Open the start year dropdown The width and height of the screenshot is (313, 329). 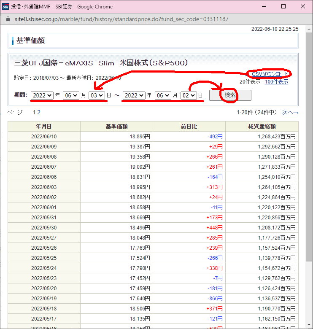(x=42, y=95)
